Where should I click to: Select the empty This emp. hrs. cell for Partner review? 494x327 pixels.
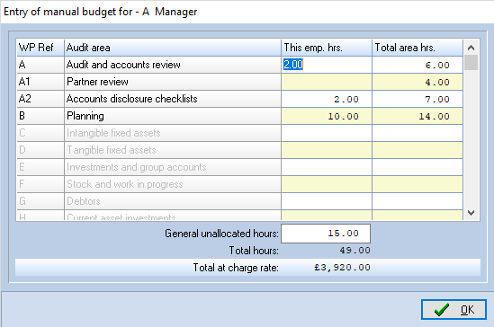327,82
